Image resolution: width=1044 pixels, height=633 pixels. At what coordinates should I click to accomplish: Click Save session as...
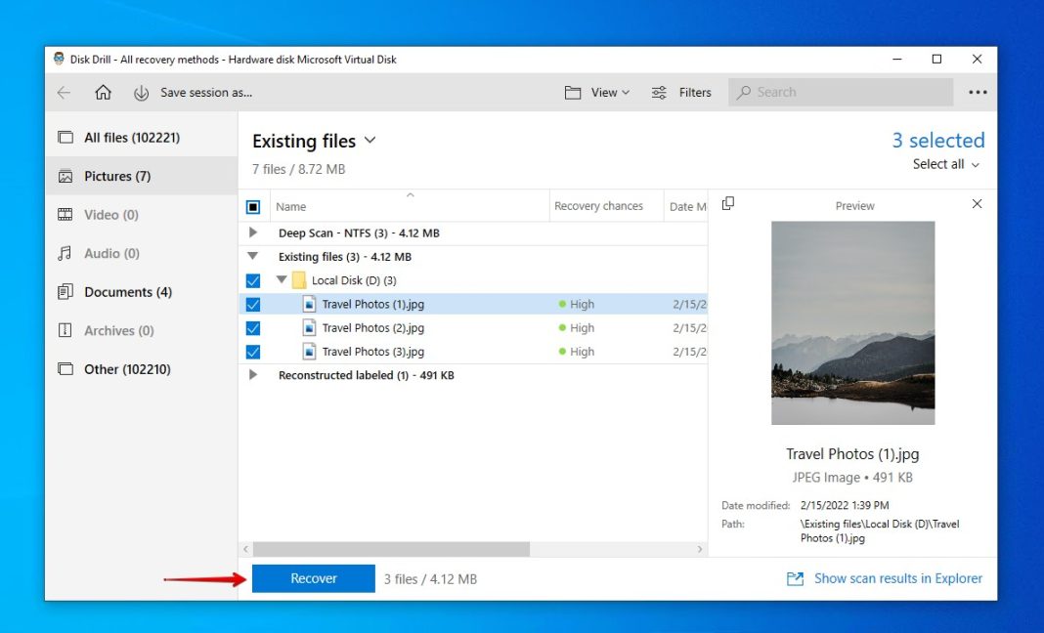click(206, 93)
